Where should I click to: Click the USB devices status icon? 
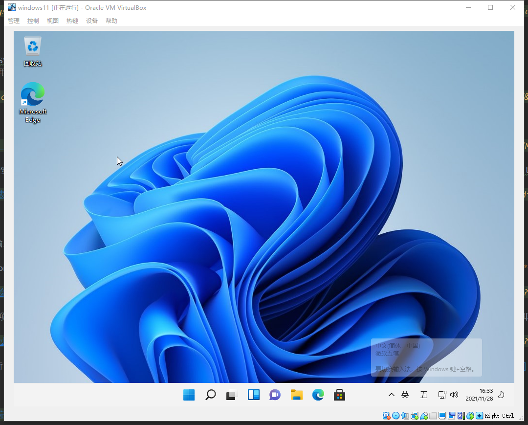(424, 416)
